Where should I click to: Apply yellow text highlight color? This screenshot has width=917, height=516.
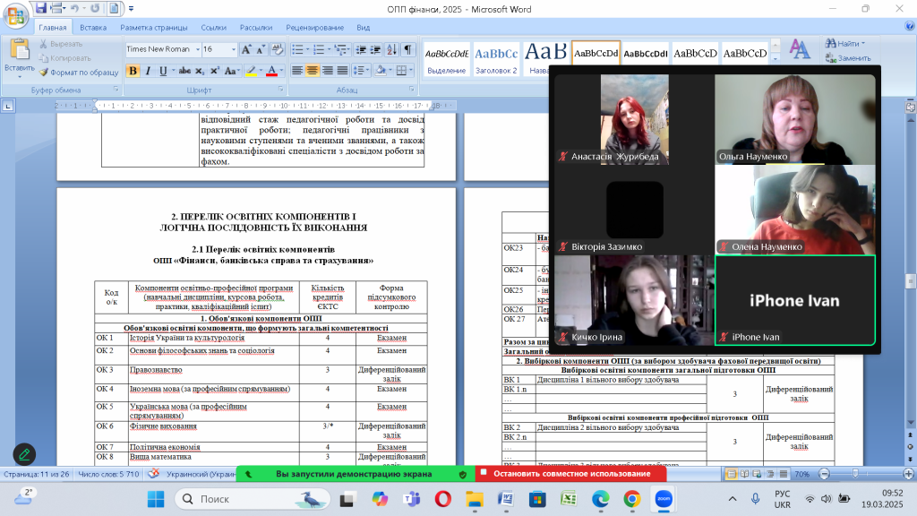click(x=251, y=71)
